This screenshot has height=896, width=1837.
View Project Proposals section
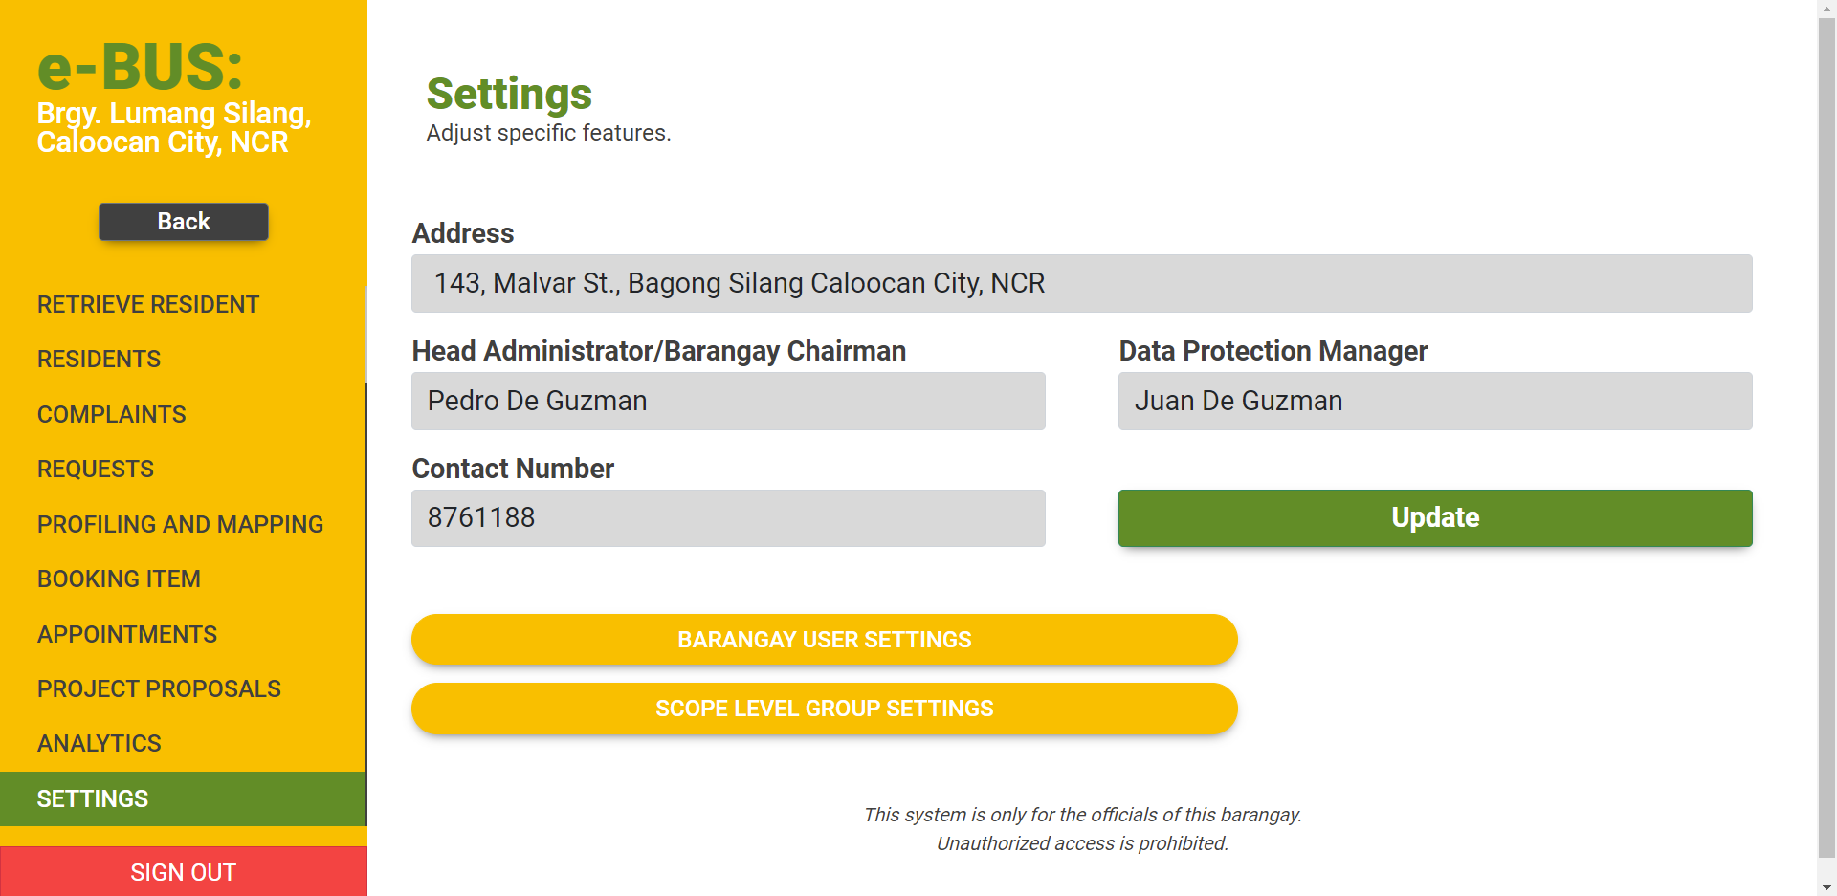tap(159, 689)
